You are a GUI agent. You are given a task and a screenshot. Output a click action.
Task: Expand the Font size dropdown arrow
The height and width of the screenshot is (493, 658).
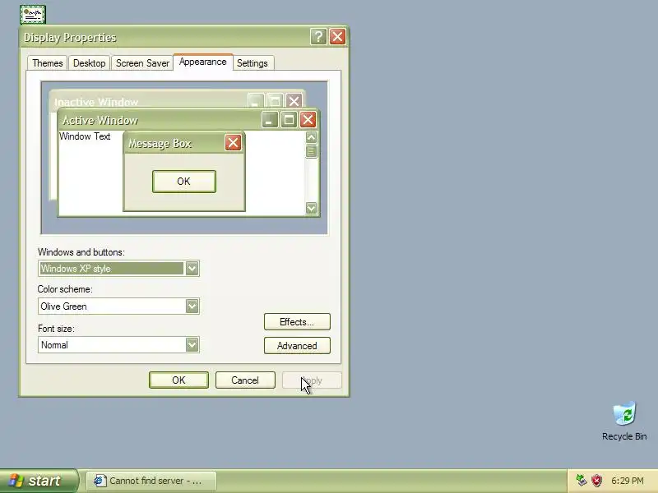pyautogui.click(x=192, y=344)
